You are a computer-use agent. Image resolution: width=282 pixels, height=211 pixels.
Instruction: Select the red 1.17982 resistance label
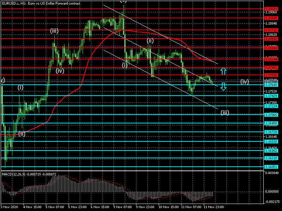271,68
